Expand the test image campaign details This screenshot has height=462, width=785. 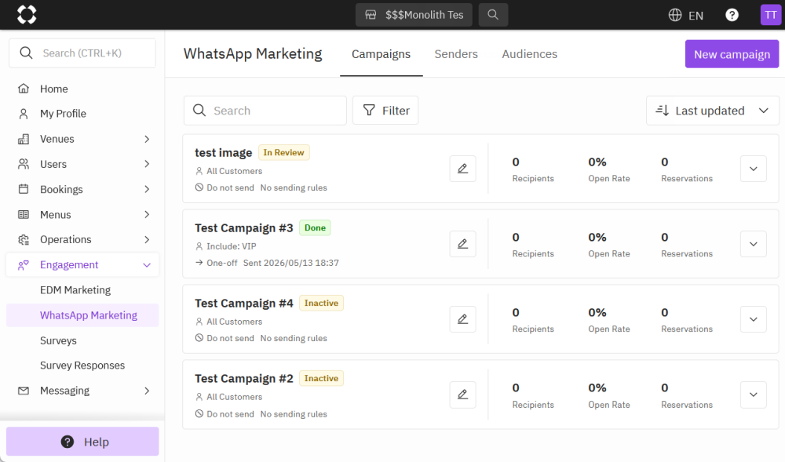point(754,169)
